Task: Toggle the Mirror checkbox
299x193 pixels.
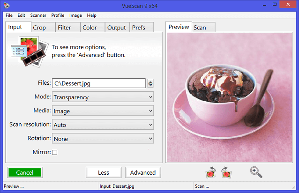Action: 54,152
